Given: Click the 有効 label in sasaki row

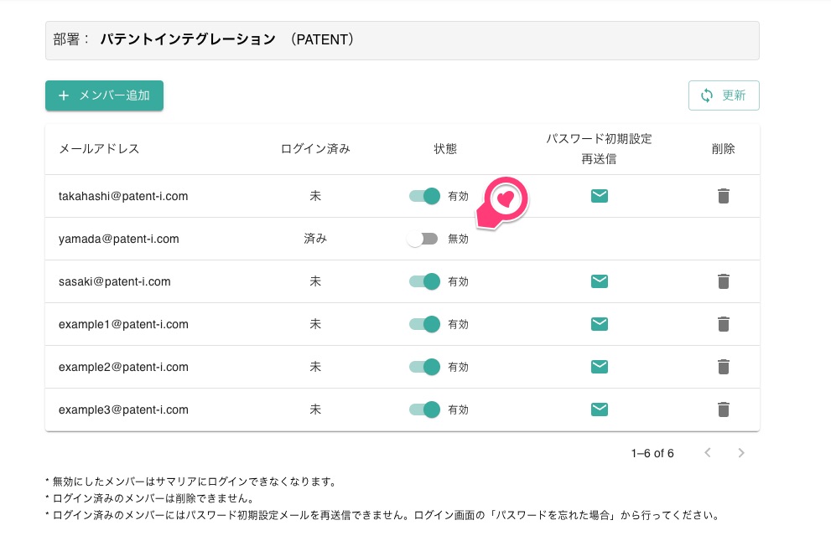Looking at the screenshot, I should 459,281.
